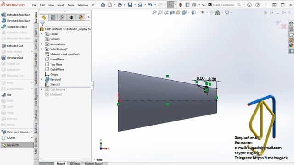Open the ConfigurationManager tab
This screenshot has width=294, height=165.
(62, 17)
